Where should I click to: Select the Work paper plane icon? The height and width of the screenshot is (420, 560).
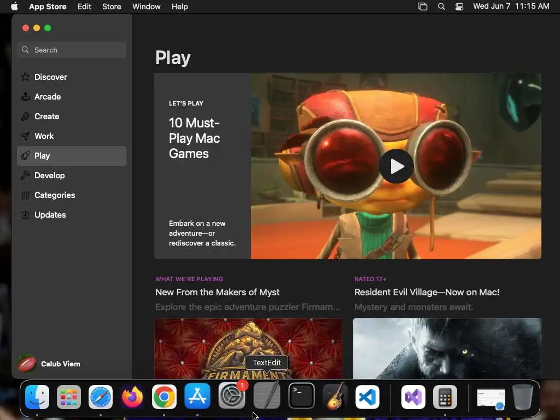(25, 136)
